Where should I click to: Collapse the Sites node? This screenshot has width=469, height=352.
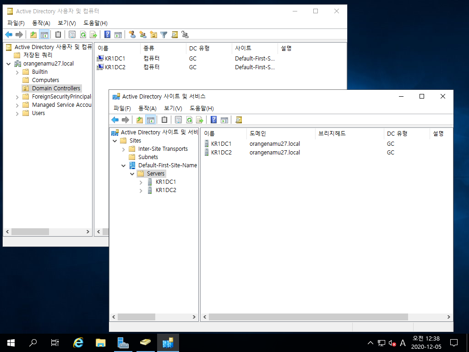(115, 141)
